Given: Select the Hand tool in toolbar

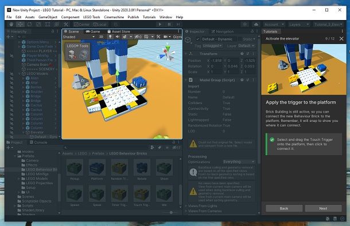Looking at the screenshot, I should point(11,25).
